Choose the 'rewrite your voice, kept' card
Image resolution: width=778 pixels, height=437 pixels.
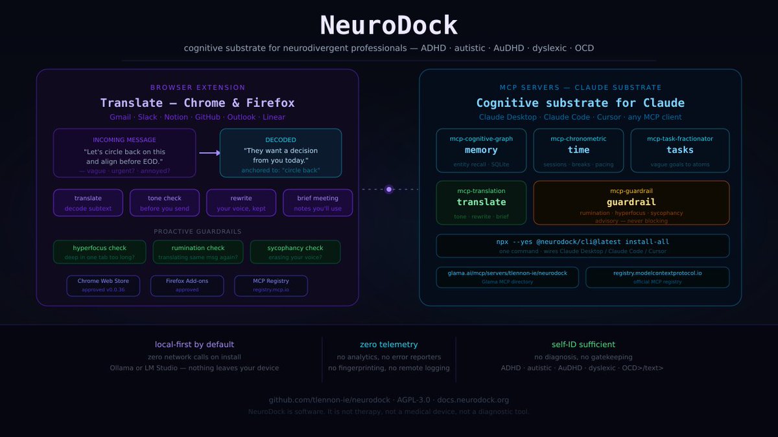pyautogui.click(x=241, y=203)
